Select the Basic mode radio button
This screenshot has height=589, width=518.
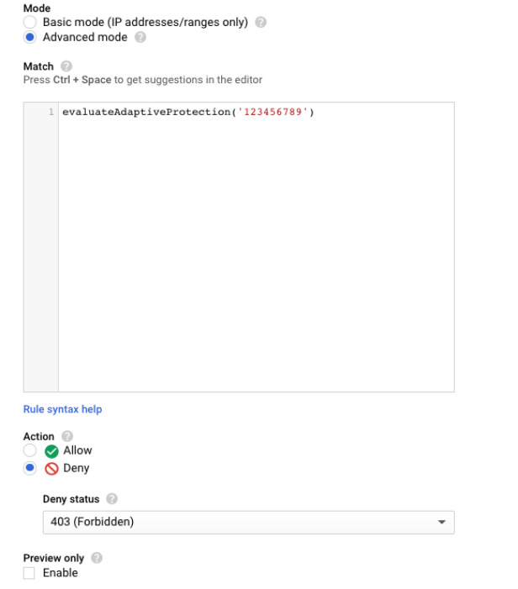[x=30, y=23]
